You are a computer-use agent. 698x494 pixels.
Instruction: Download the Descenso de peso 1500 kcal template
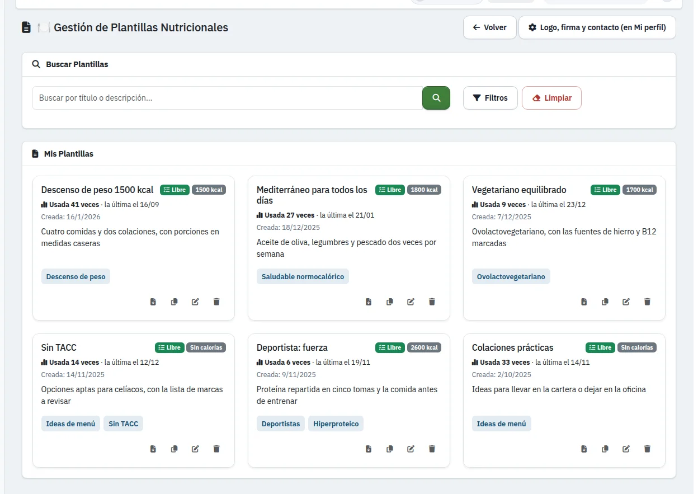[x=153, y=302]
